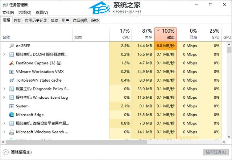This screenshot has width=232, height=160.
Task: Sort by the CPU 17% column header
Action: (x=120, y=34)
